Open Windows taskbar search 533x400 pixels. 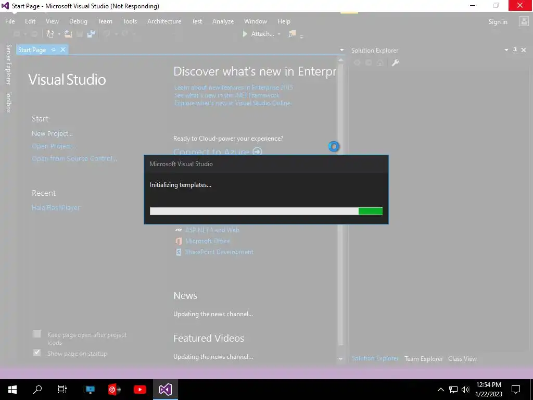[x=37, y=390]
